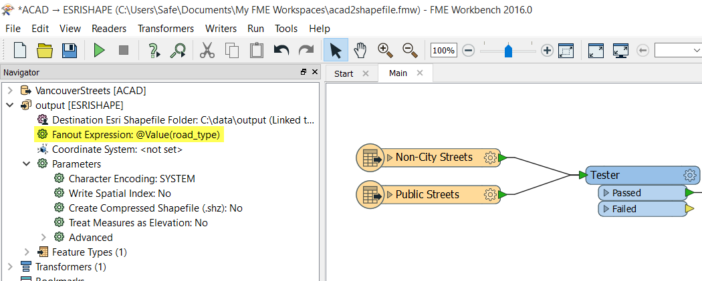Open the dropdown at the toolbar's end

click(696, 50)
